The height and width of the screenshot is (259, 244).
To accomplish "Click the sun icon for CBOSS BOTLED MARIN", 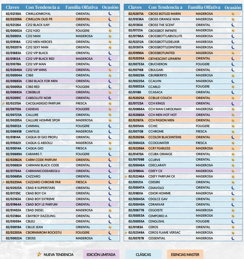I will (x=233, y=13).
